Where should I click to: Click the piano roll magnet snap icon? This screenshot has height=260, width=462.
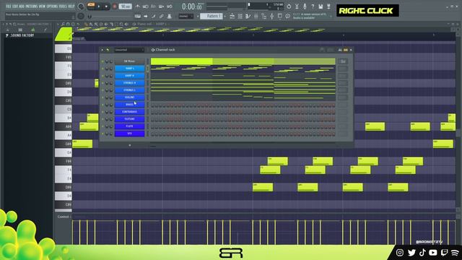click(x=68, y=24)
